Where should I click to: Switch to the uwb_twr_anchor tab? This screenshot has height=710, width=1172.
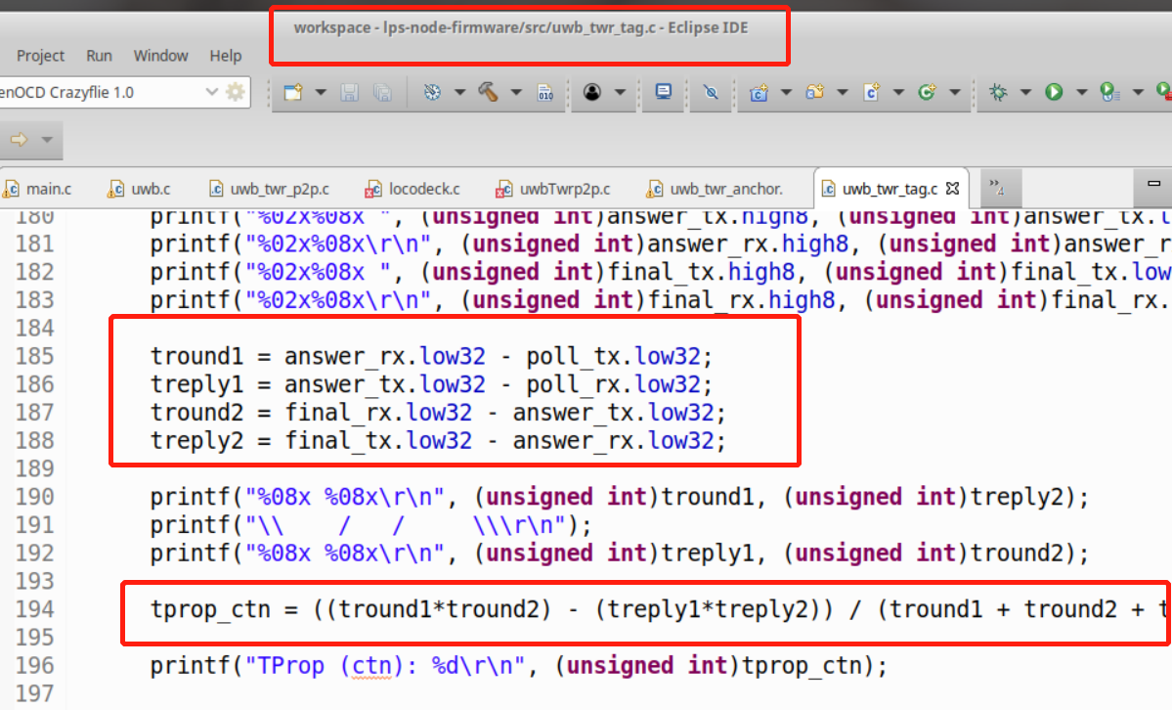[x=716, y=189]
